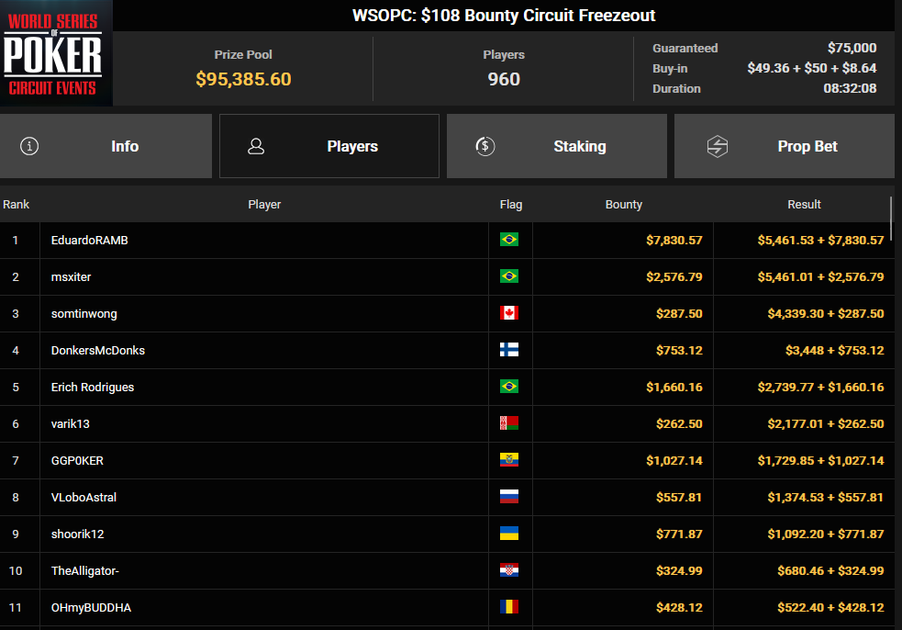Select player name EduardoRAMB
Screen dimensions: 902x630
coord(90,240)
